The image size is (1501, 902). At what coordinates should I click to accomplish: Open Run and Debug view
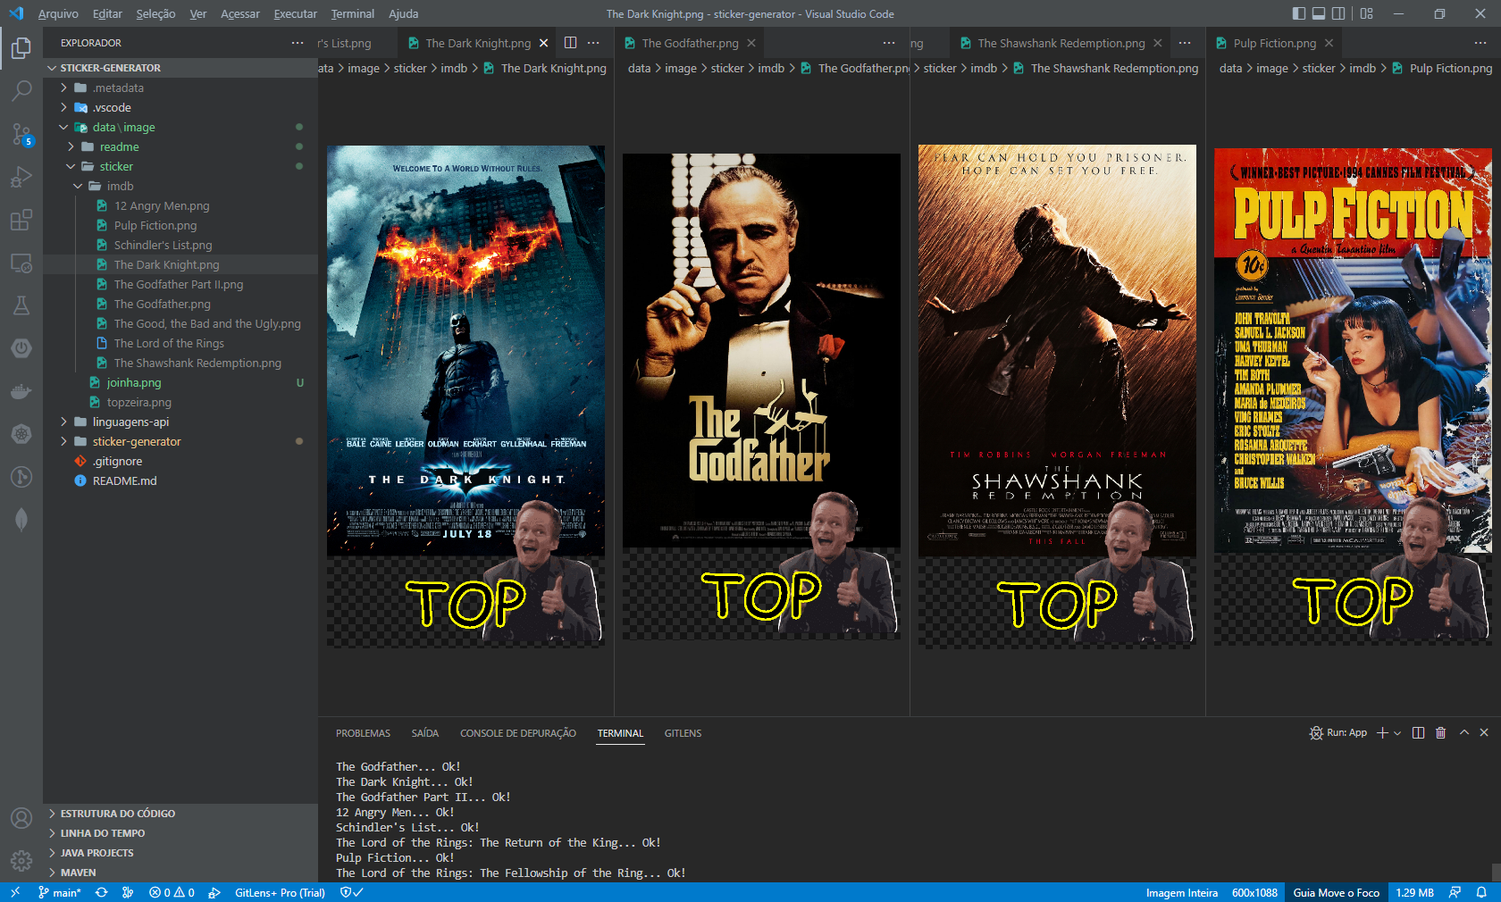(21, 177)
